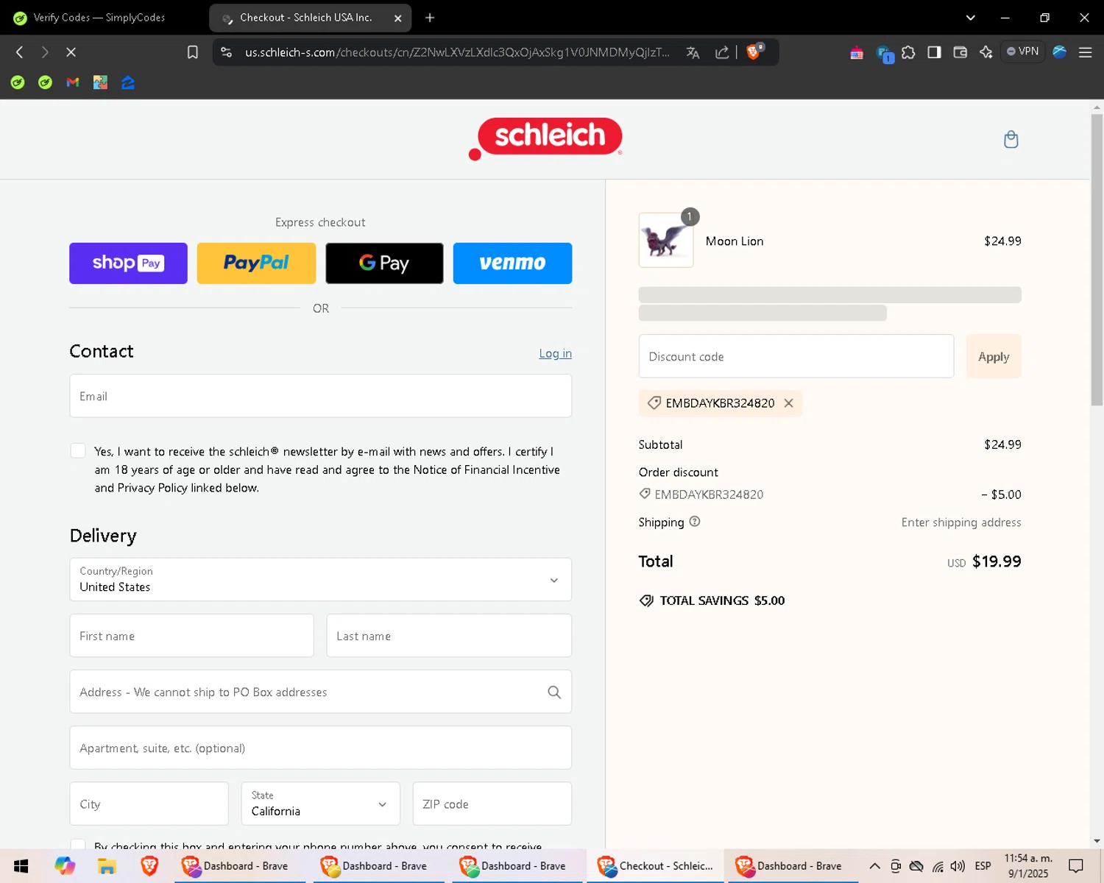Image resolution: width=1104 pixels, height=883 pixels.
Task: Stop page loading with X button
Action: 71,52
